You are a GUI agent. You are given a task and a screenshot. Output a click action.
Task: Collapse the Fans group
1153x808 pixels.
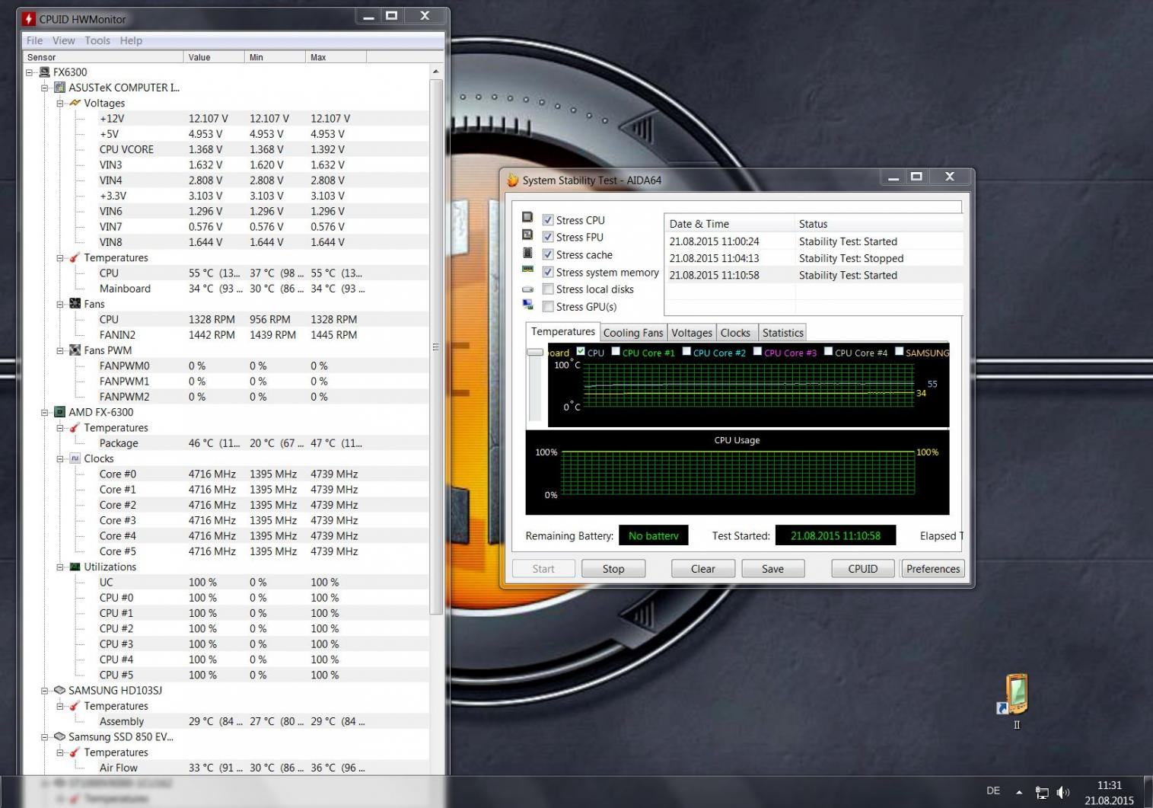[60, 304]
